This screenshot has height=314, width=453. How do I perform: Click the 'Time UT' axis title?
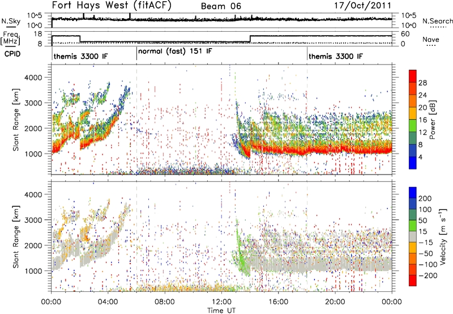point(221,311)
